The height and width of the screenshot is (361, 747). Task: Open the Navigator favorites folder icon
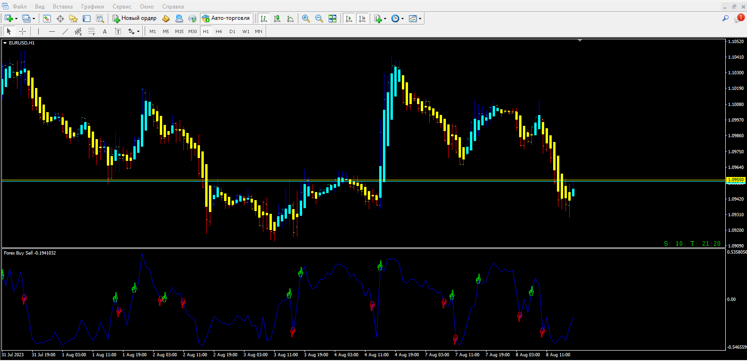coord(73,18)
